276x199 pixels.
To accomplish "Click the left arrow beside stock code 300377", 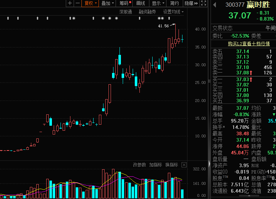I will [214, 5].
